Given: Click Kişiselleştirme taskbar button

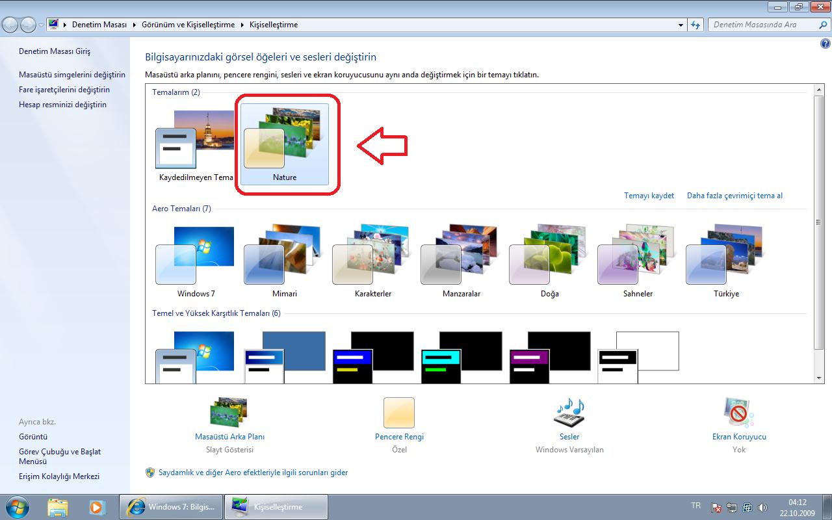Looking at the screenshot, I should tap(276, 507).
